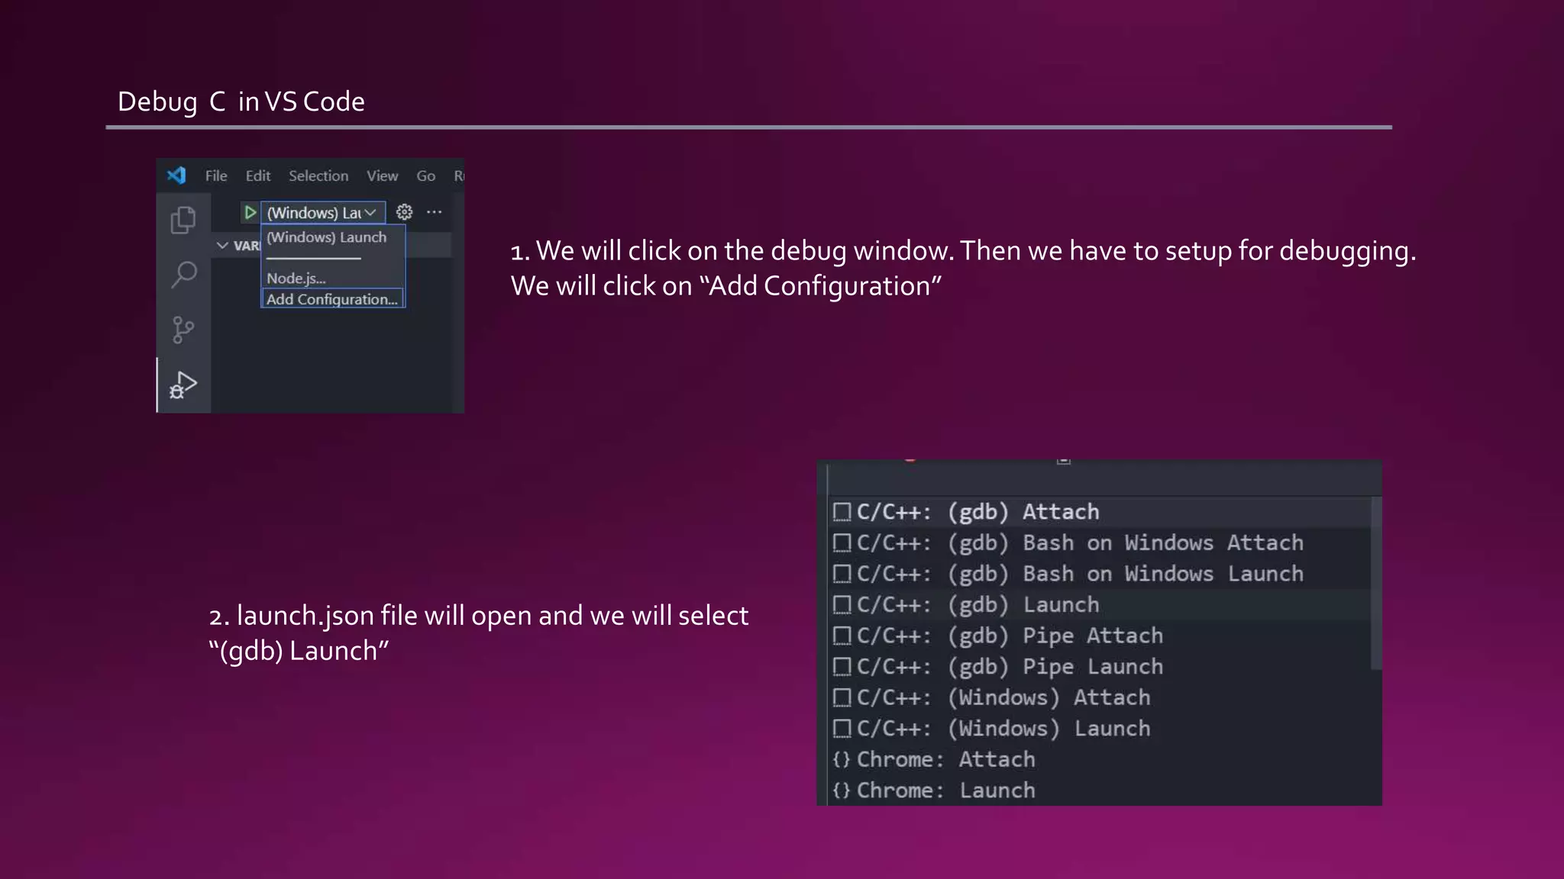
Task: Click the snippet icon beside (Windows) Attach
Action: tap(842, 697)
